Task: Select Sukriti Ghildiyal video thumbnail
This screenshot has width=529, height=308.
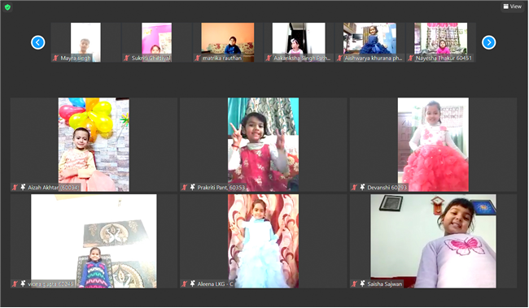Action: 156,42
